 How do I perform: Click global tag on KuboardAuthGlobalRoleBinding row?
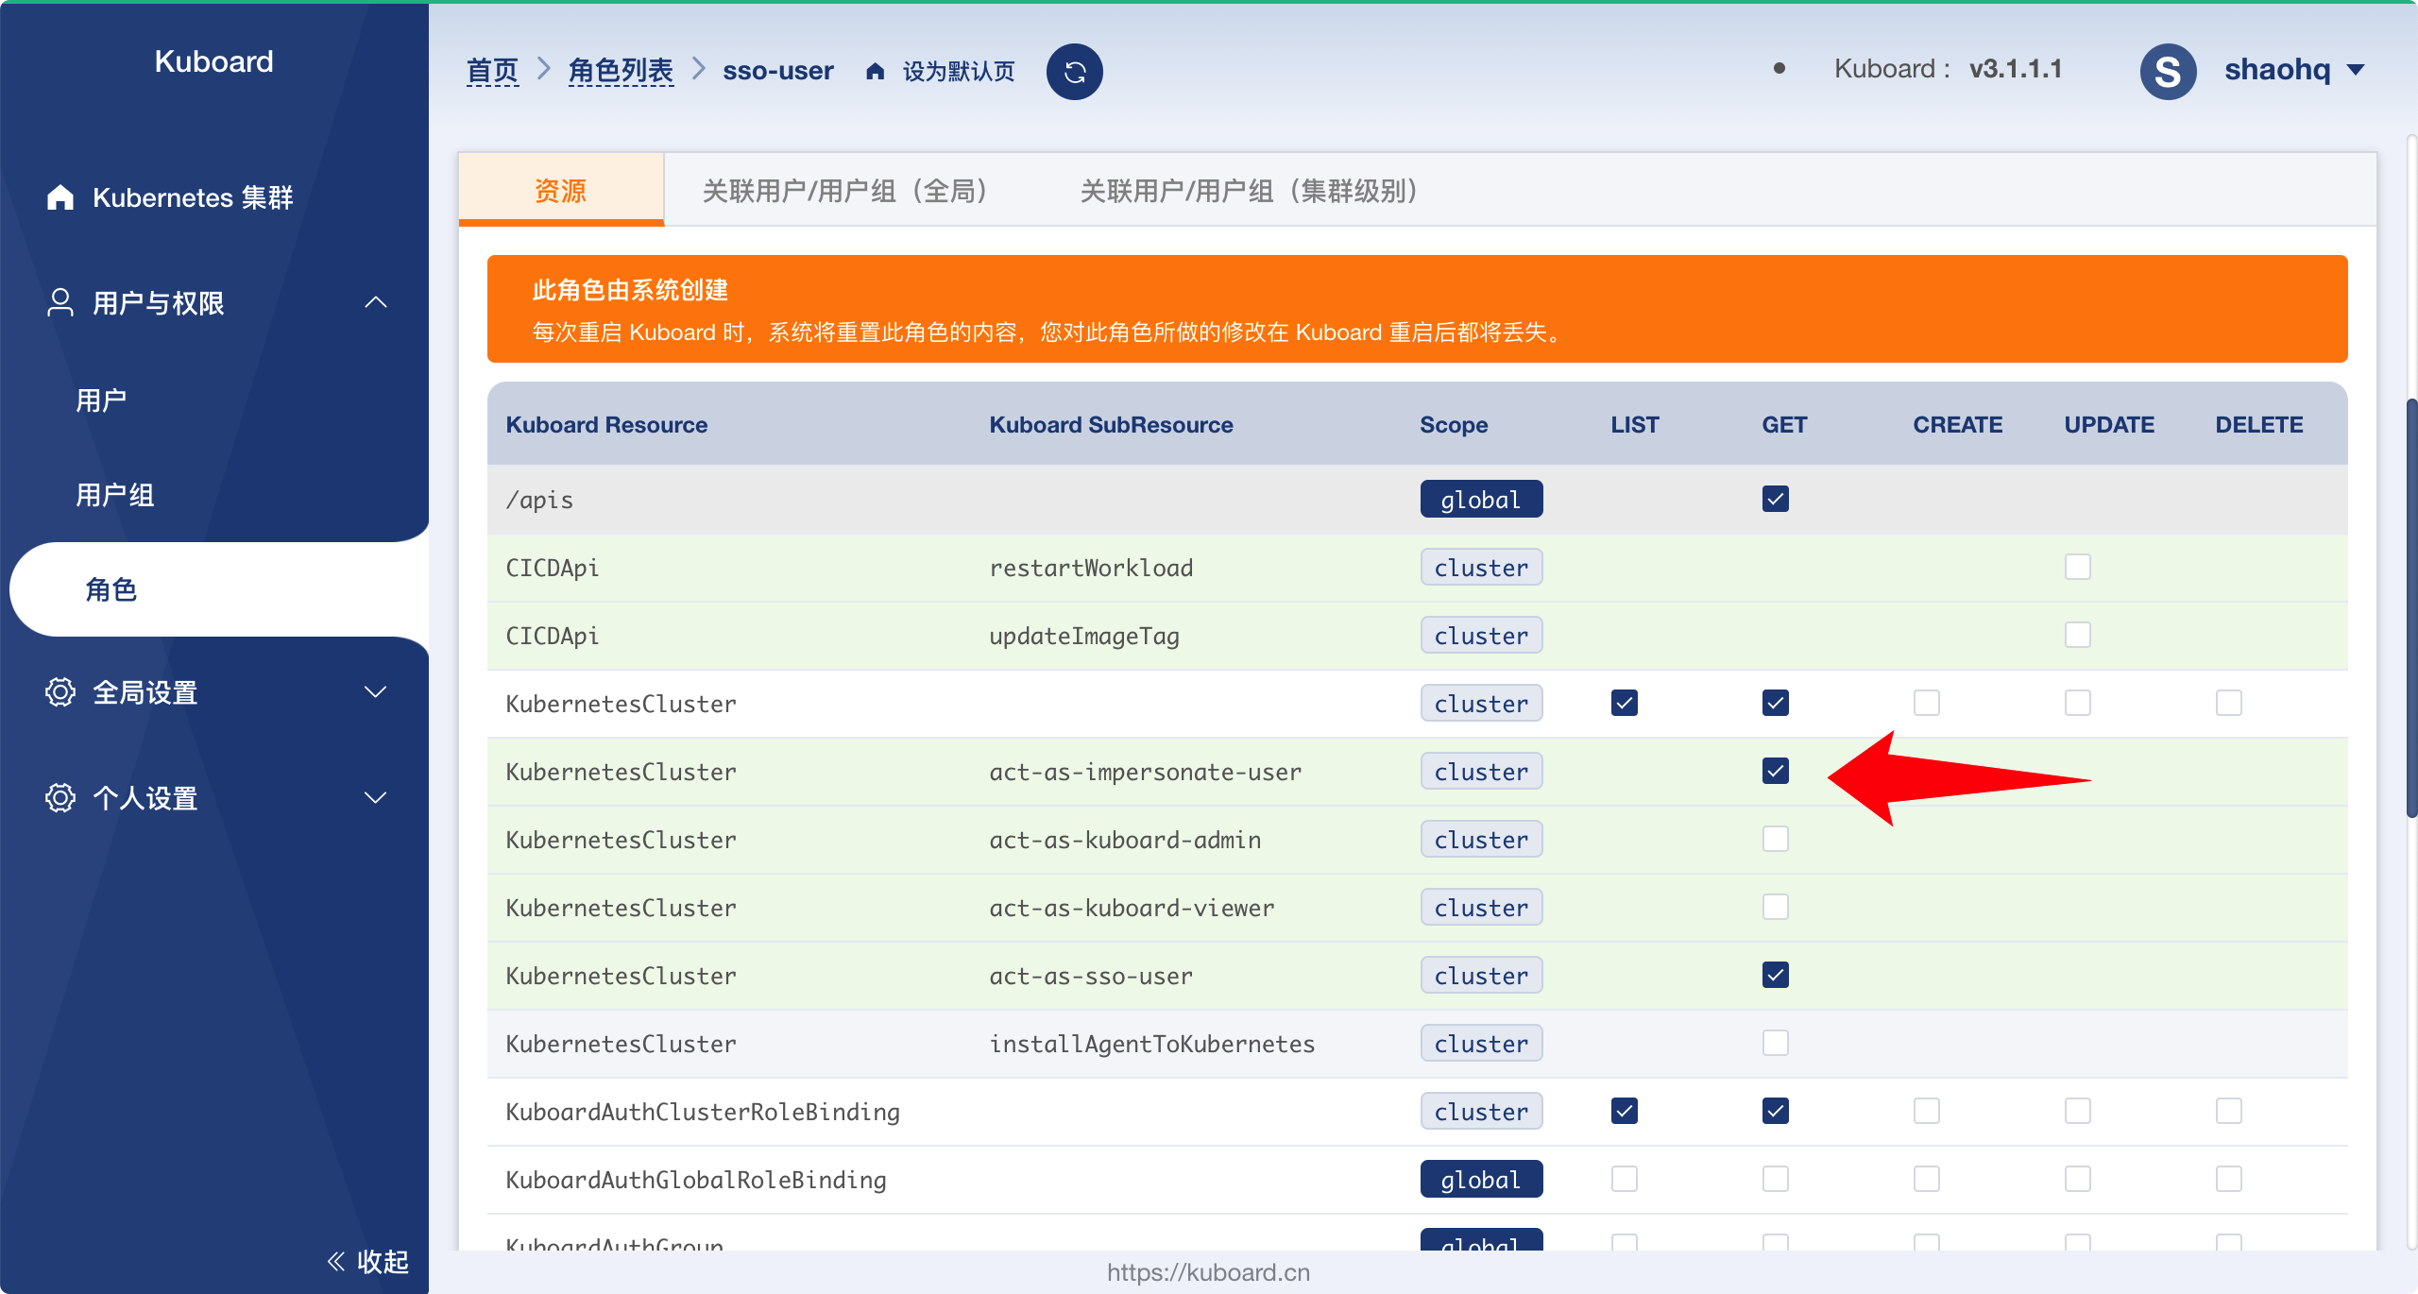coord(1481,1179)
